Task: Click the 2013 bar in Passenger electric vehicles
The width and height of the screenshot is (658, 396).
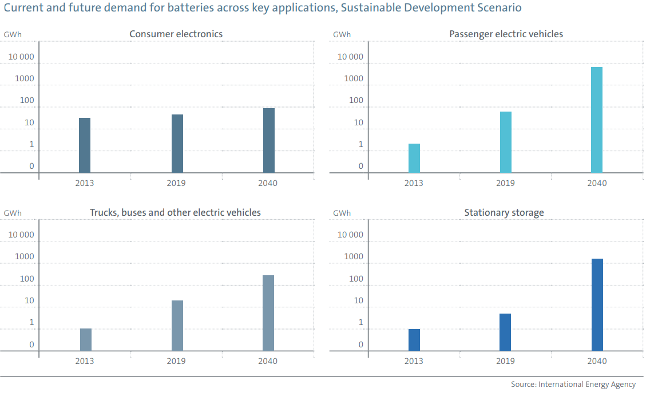Action: (414, 159)
